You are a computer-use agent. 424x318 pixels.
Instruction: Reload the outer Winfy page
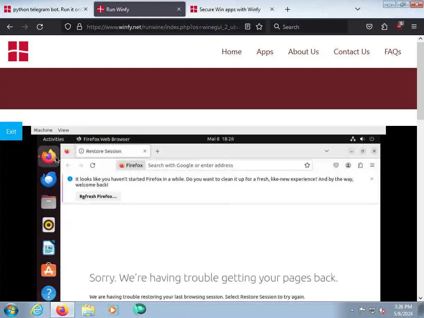[40, 27]
